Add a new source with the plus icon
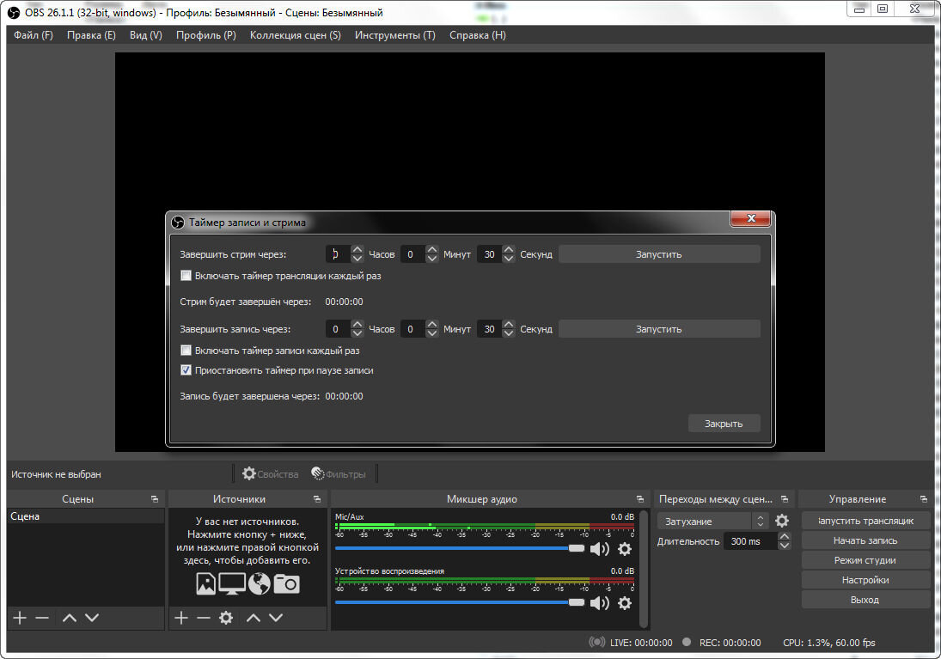 click(x=180, y=616)
